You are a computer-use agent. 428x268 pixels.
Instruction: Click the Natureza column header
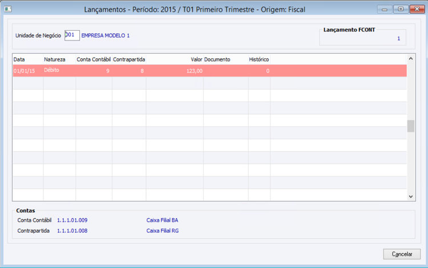pyautogui.click(x=59, y=59)
